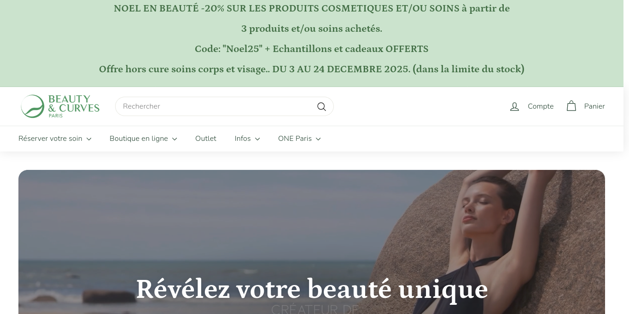This screenshot has width=629, height=314.
Task: Expand the Réserver votre soin chevron
Action: coord(89,139)
